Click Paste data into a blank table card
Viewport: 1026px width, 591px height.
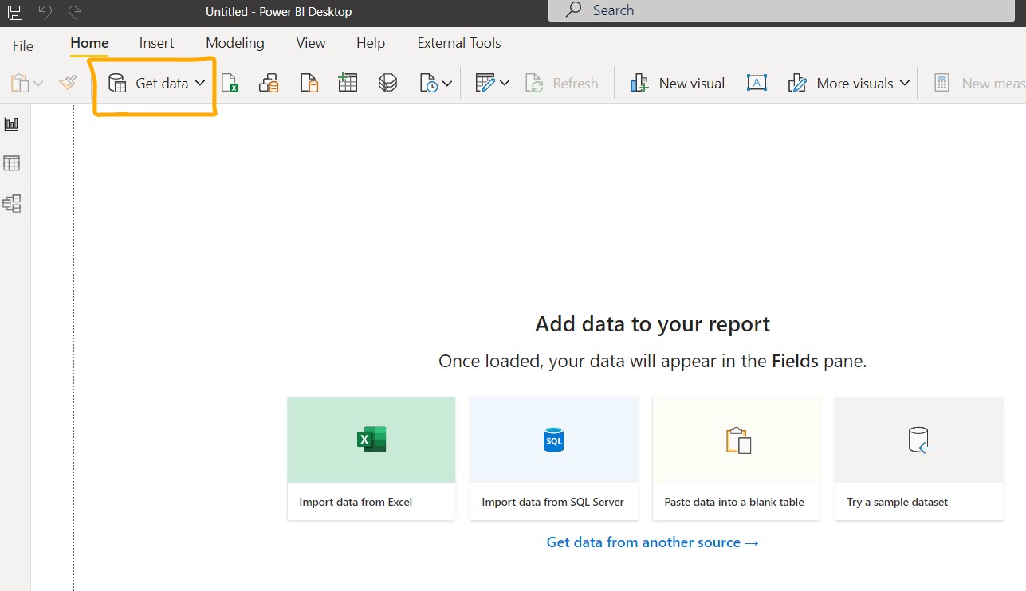coord(737,459)
